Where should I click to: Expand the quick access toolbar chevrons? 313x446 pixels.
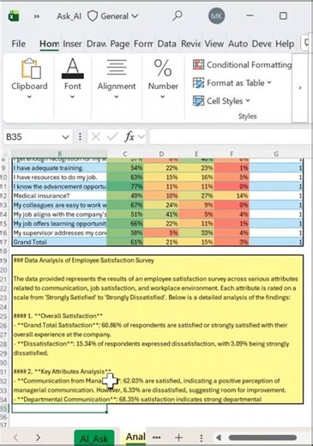click(37, 16)
